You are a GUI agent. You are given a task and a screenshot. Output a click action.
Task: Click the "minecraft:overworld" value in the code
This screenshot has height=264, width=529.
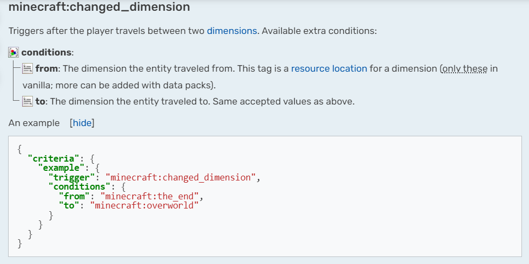tap(144, 205)
